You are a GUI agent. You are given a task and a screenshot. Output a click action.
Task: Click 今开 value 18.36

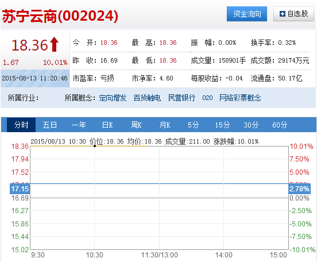click(109, 43)
